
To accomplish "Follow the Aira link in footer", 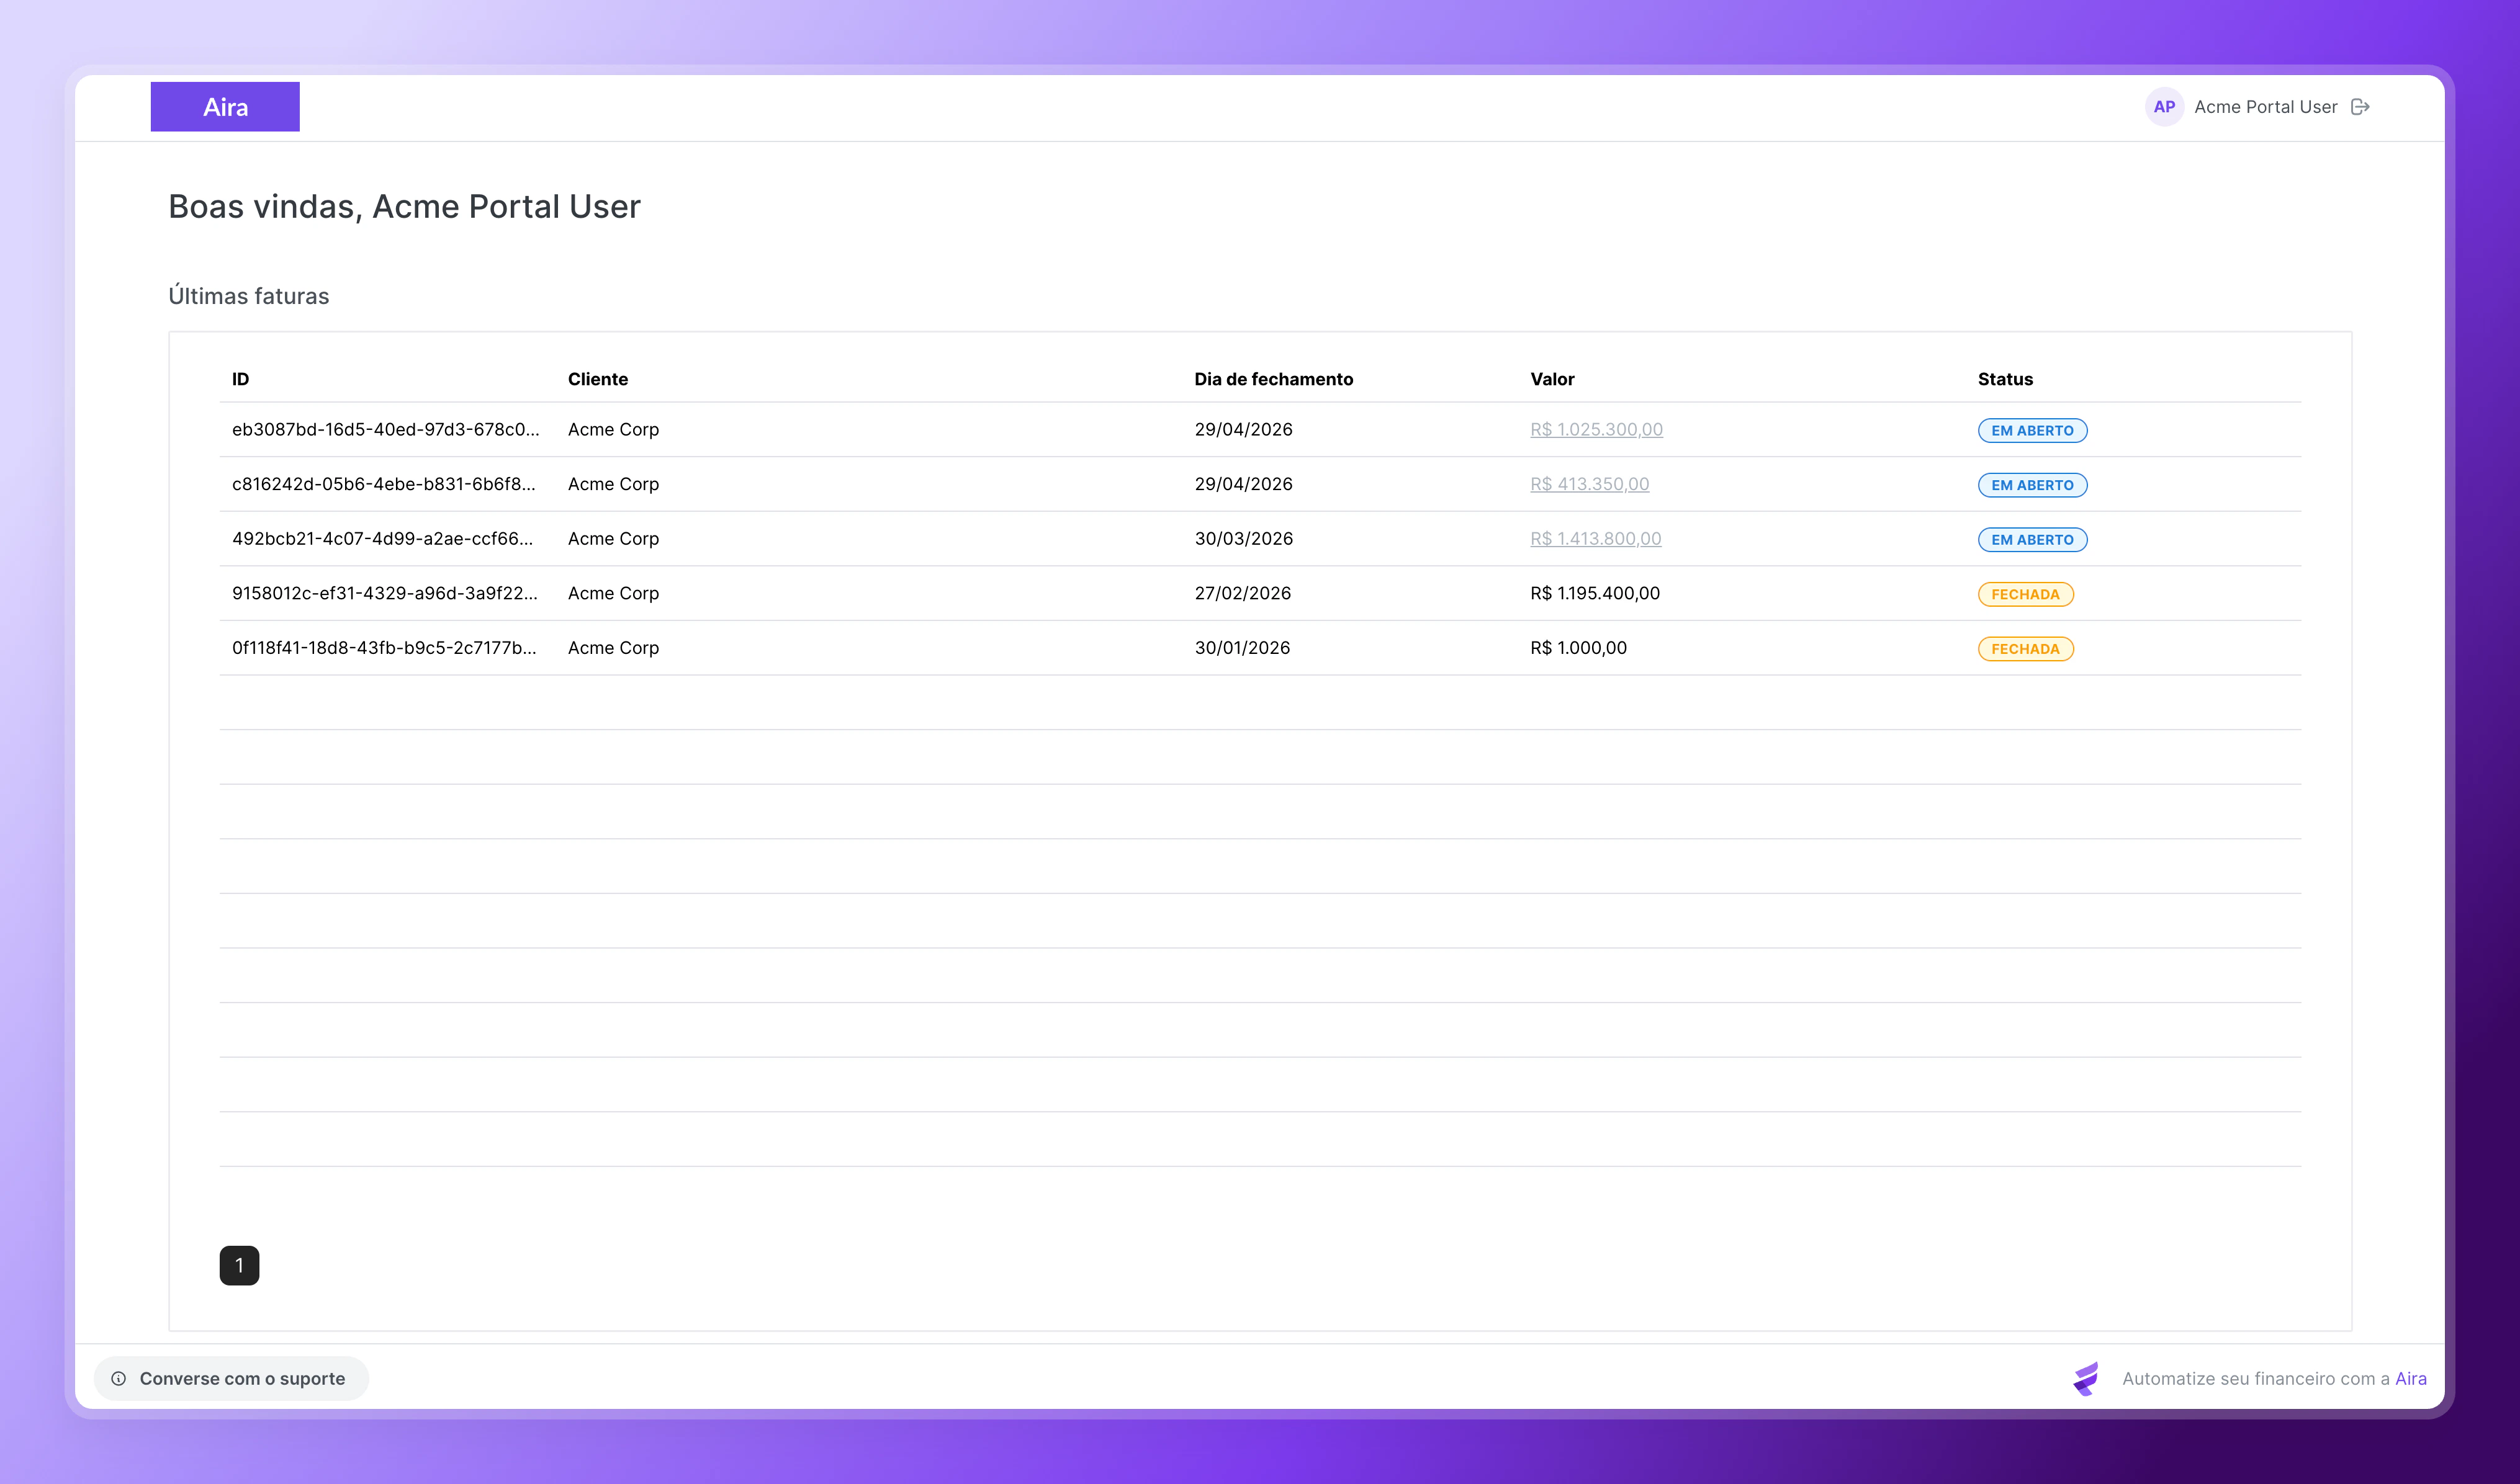I will tap(2410, 1378).
